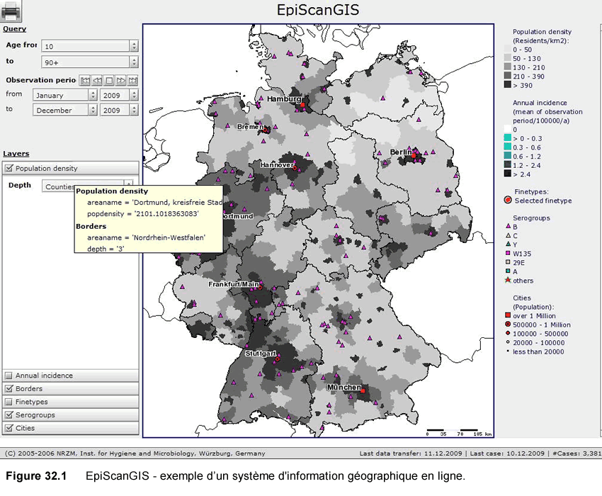Screen dimensions: 602x496
Task: Click the 'others' star legend icon
Action: 508,280
